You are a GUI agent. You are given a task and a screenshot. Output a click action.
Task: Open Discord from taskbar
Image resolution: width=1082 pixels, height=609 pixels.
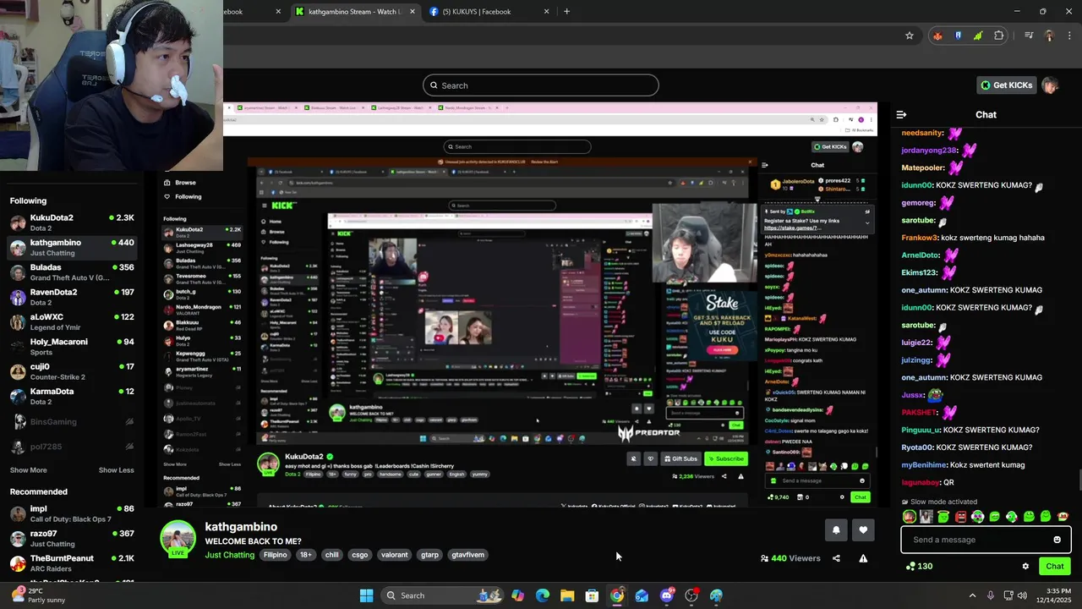(x=667, y=595)
